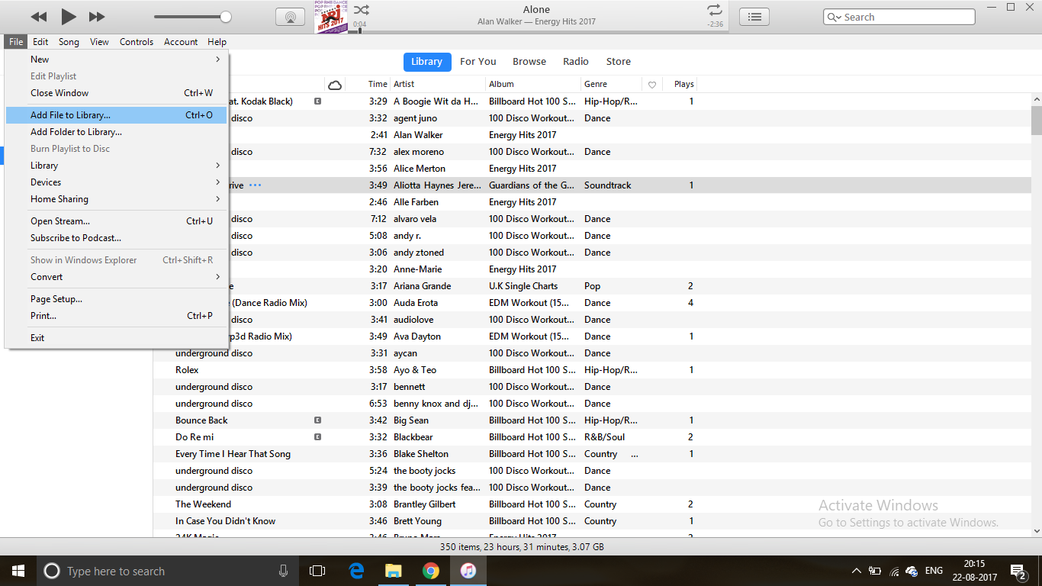Toggle the repeat icon
Viewport: 1042px width, 586px height.
(714, 10)
